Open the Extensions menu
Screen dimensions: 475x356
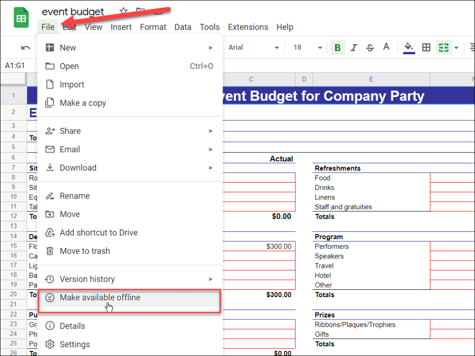(248, 27)
